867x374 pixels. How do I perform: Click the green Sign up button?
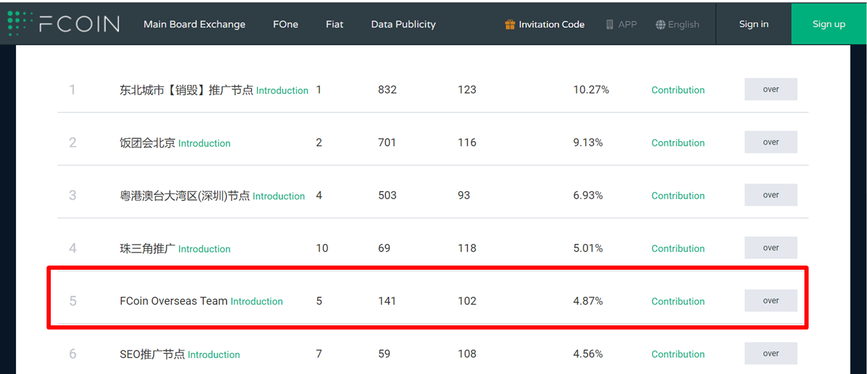point(829,24)
